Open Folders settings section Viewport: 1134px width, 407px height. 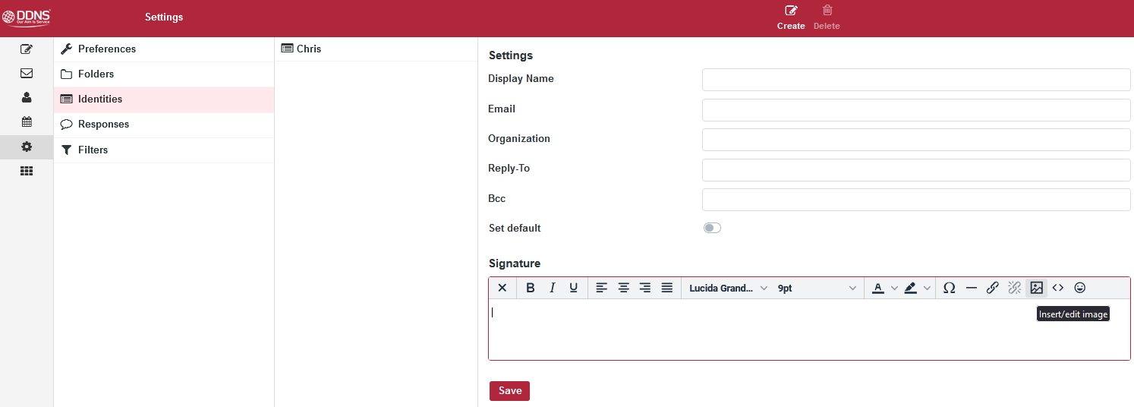click(164, 74)
